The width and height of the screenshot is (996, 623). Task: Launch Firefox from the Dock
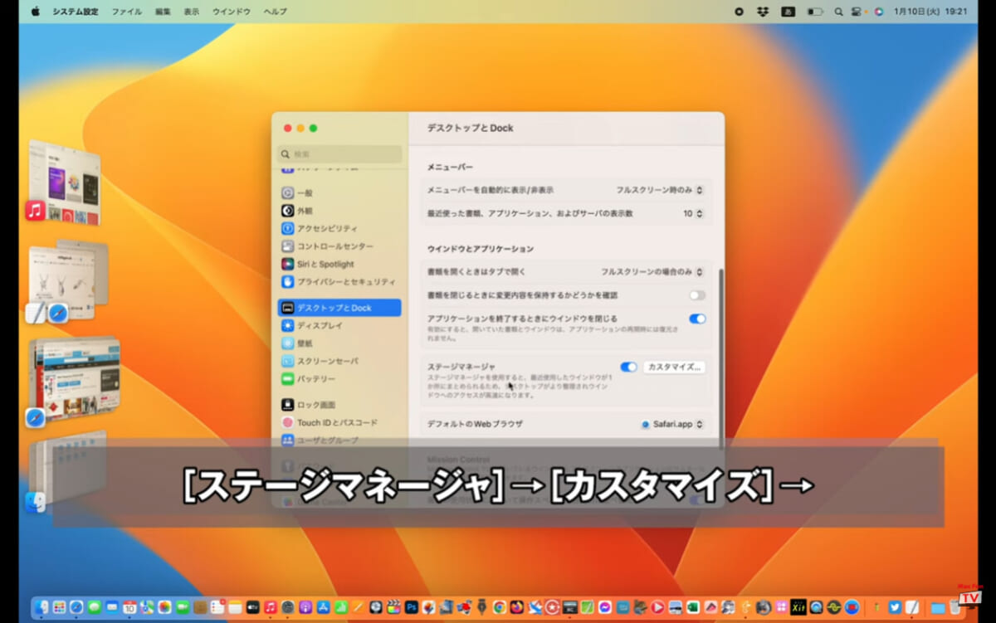click(x=515, y=607)
